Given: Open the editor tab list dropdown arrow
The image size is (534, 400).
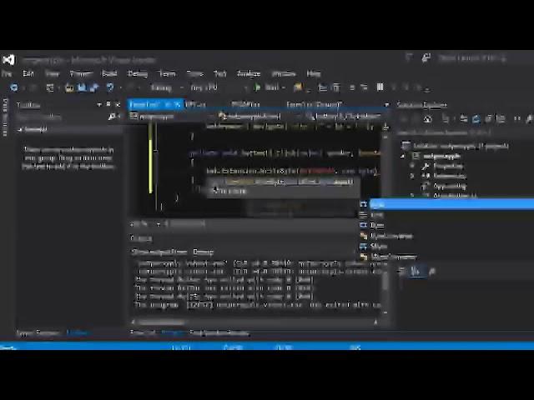Looking at the screenshot, I should click(386, 105).
